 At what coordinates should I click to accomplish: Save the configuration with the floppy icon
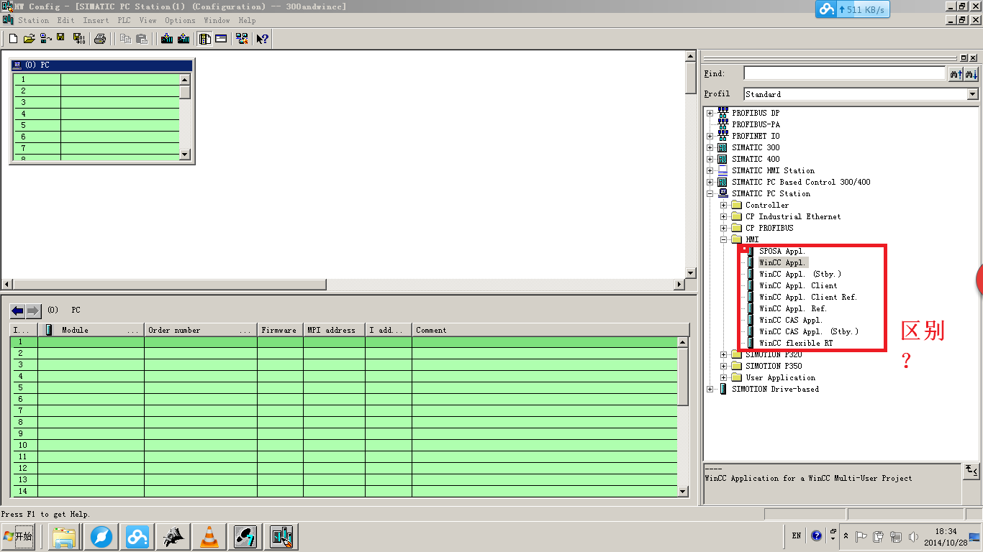click(60, 38)
